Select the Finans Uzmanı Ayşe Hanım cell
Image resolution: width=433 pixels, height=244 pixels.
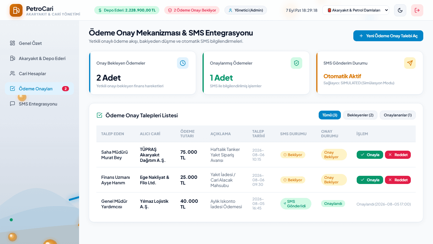pyautogui.click(x=116, y=180)
